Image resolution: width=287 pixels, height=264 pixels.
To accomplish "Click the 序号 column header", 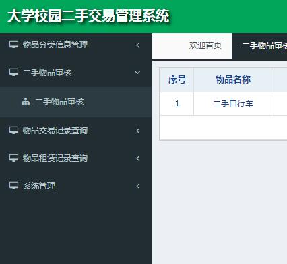I will [x=177, y=79].
